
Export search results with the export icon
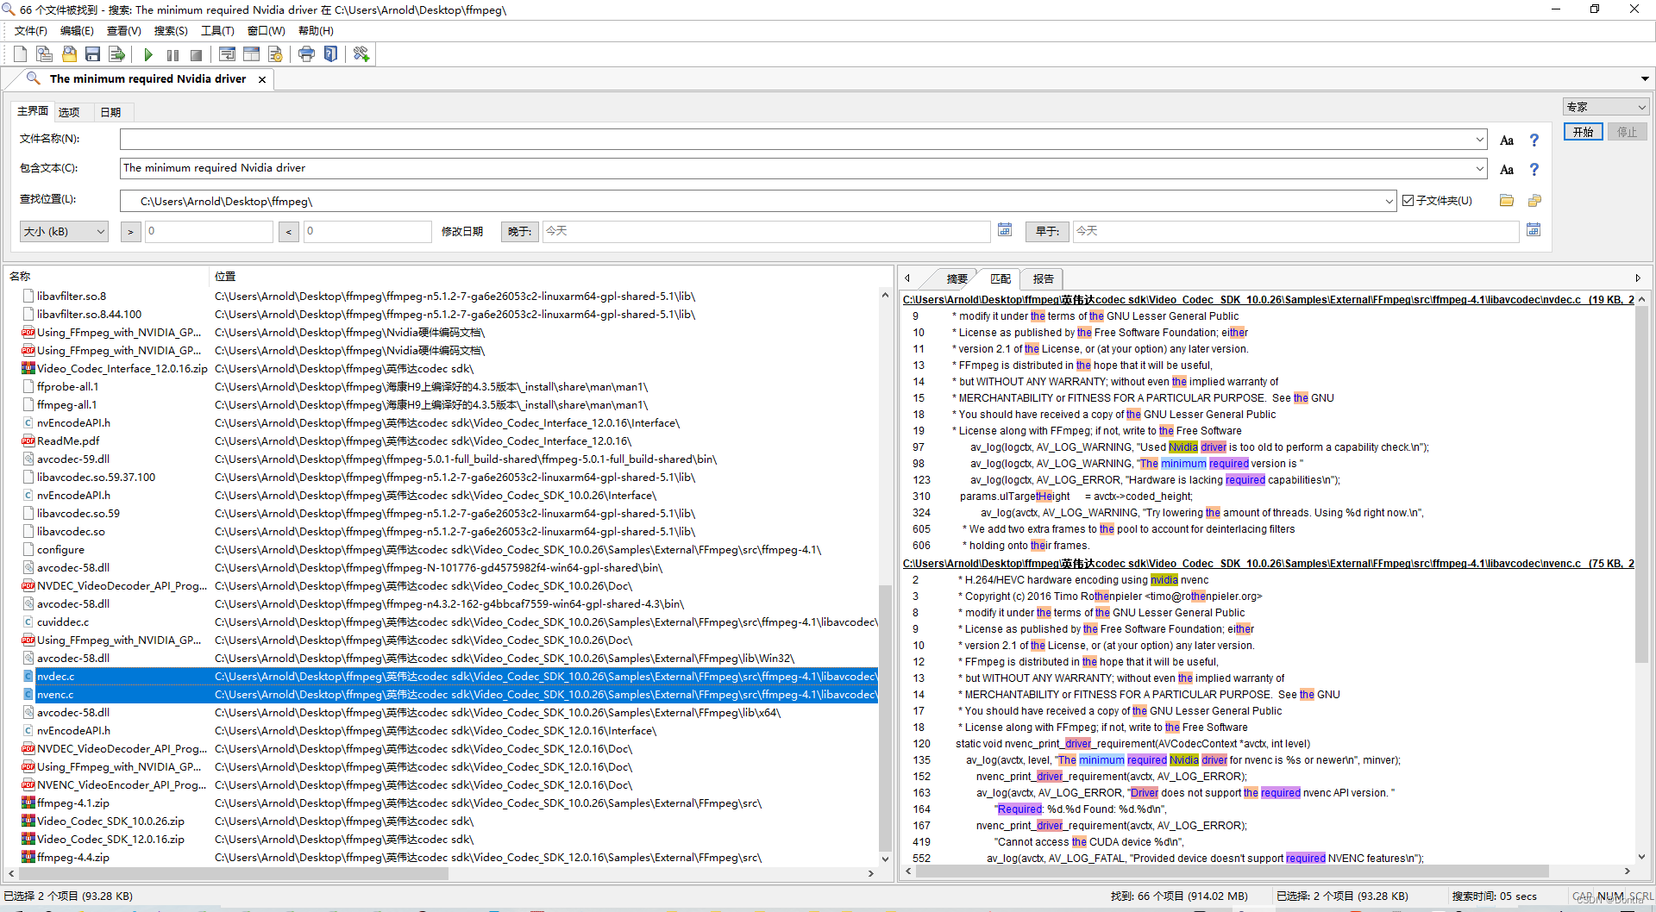point(116,53)
